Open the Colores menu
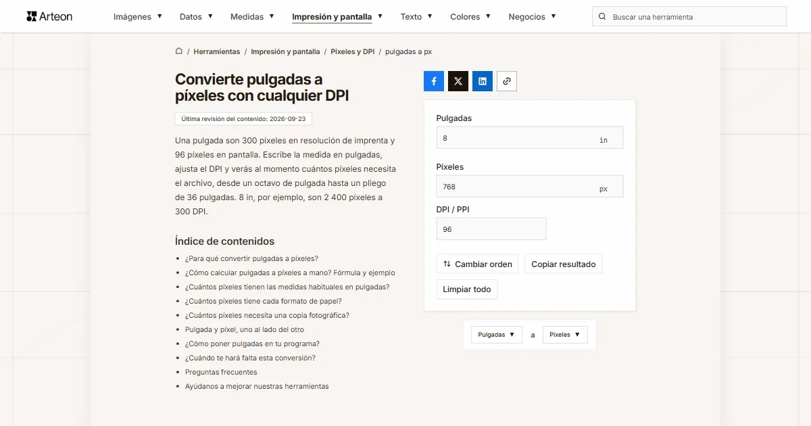The image size is (811, 426). [470, 17]
